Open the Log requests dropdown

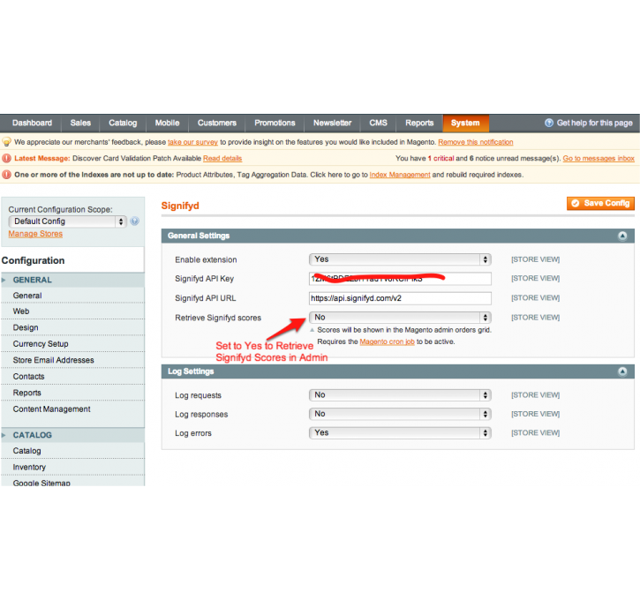pyautogui.click(x=400, y=394)
